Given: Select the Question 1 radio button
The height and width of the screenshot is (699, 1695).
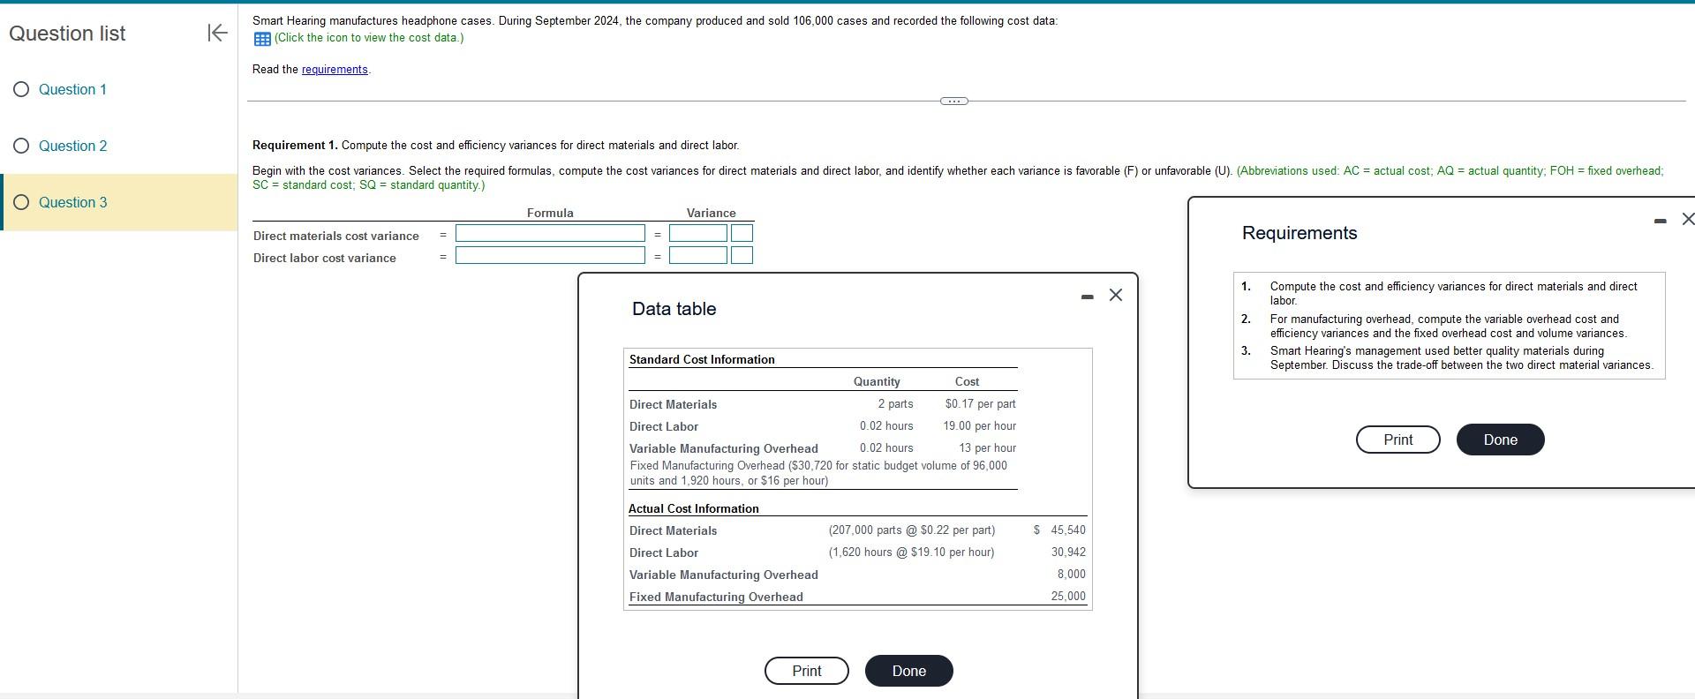Looking at the screenshot, I should click(x=21, y=89).
